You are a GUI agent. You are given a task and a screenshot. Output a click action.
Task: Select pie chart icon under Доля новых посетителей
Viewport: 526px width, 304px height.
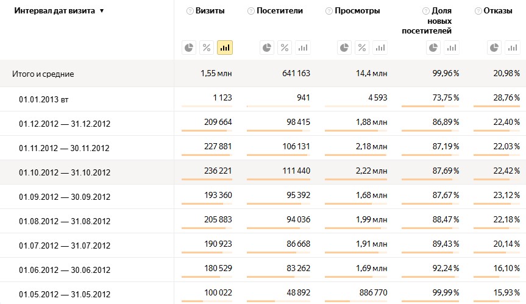click(x=433, y=48)
